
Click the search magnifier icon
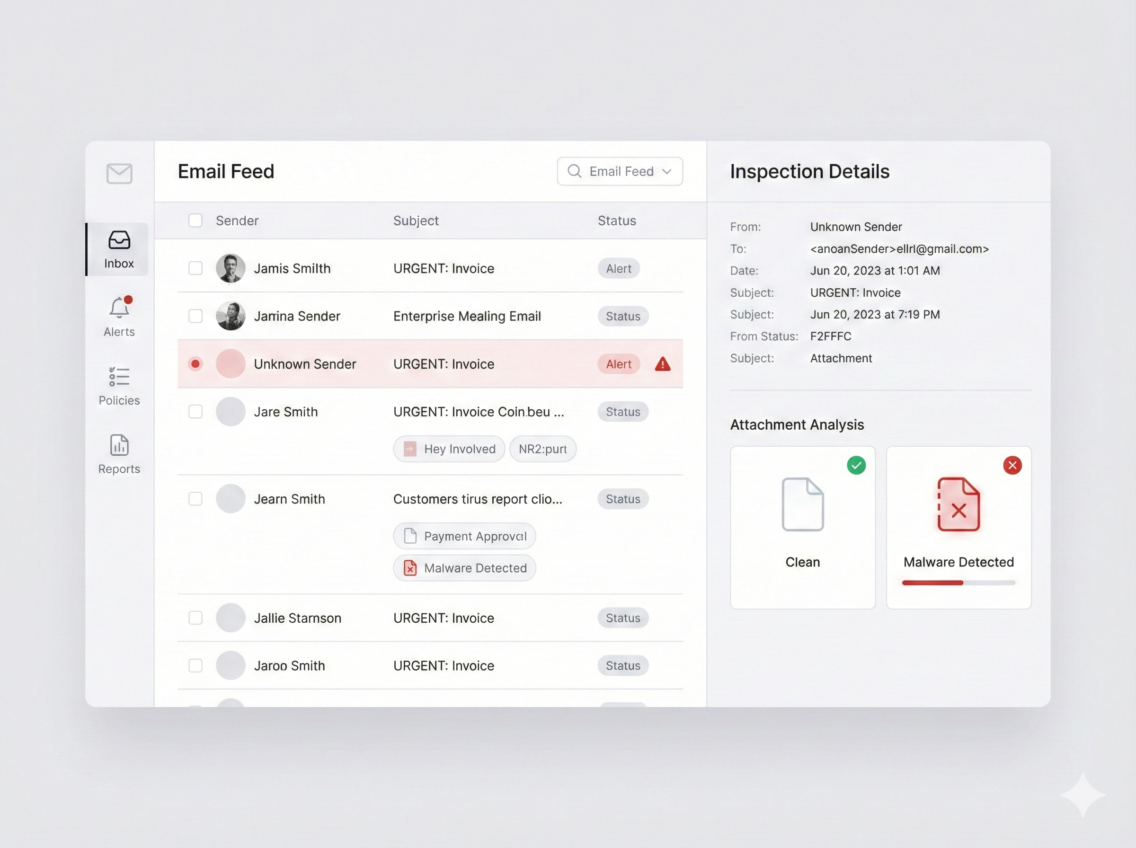tap(575, 171)
